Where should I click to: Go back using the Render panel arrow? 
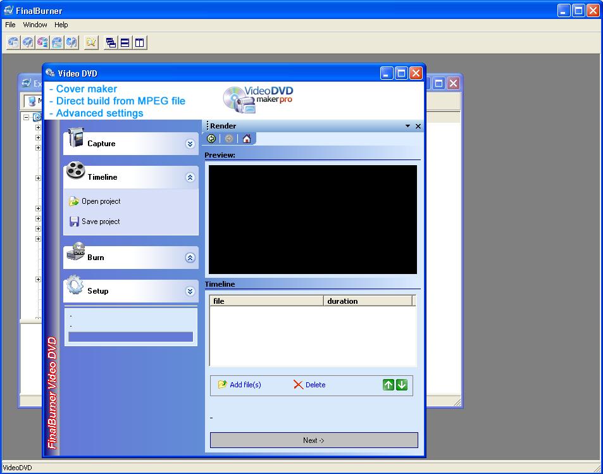[x=211, y=139]
